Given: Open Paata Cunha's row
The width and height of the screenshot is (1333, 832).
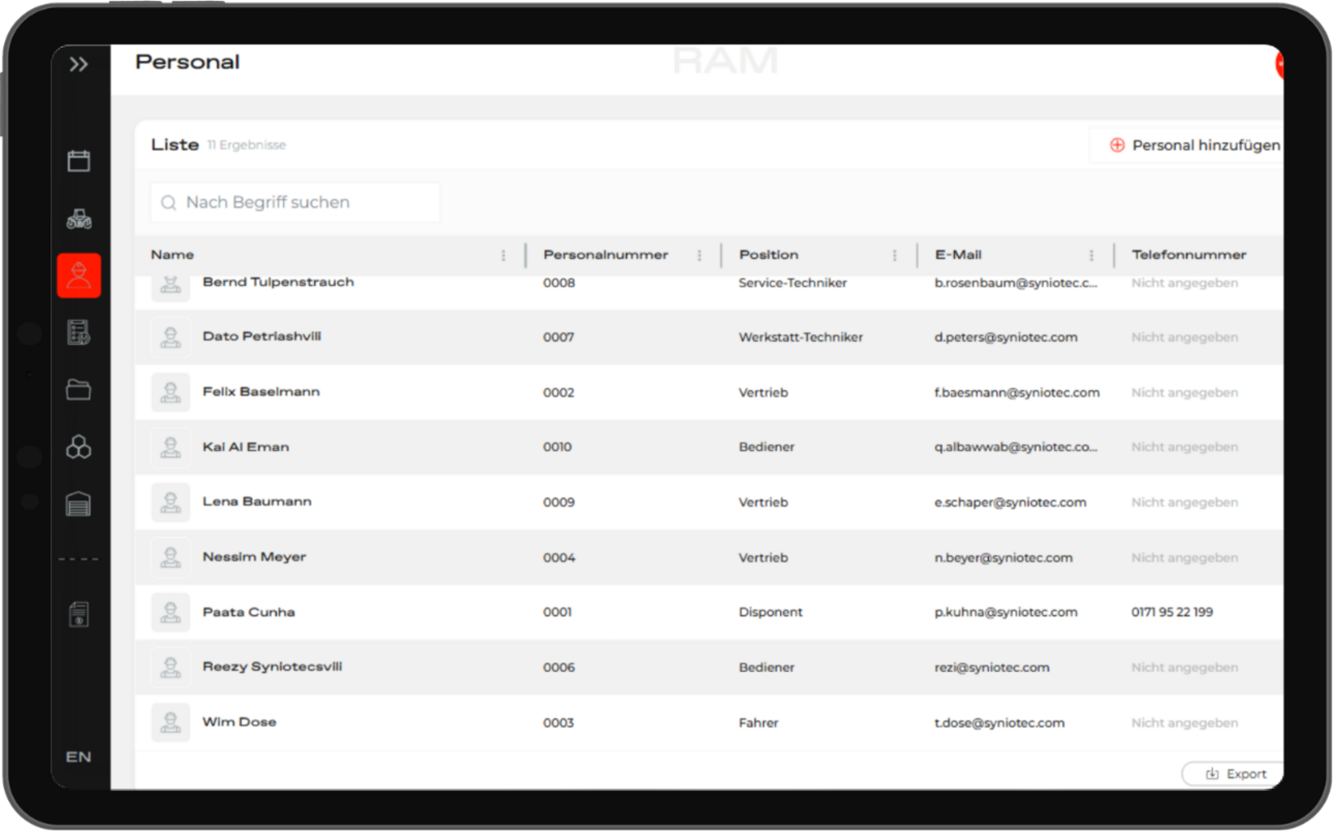Looking at the screenshot, I should 249,613.
